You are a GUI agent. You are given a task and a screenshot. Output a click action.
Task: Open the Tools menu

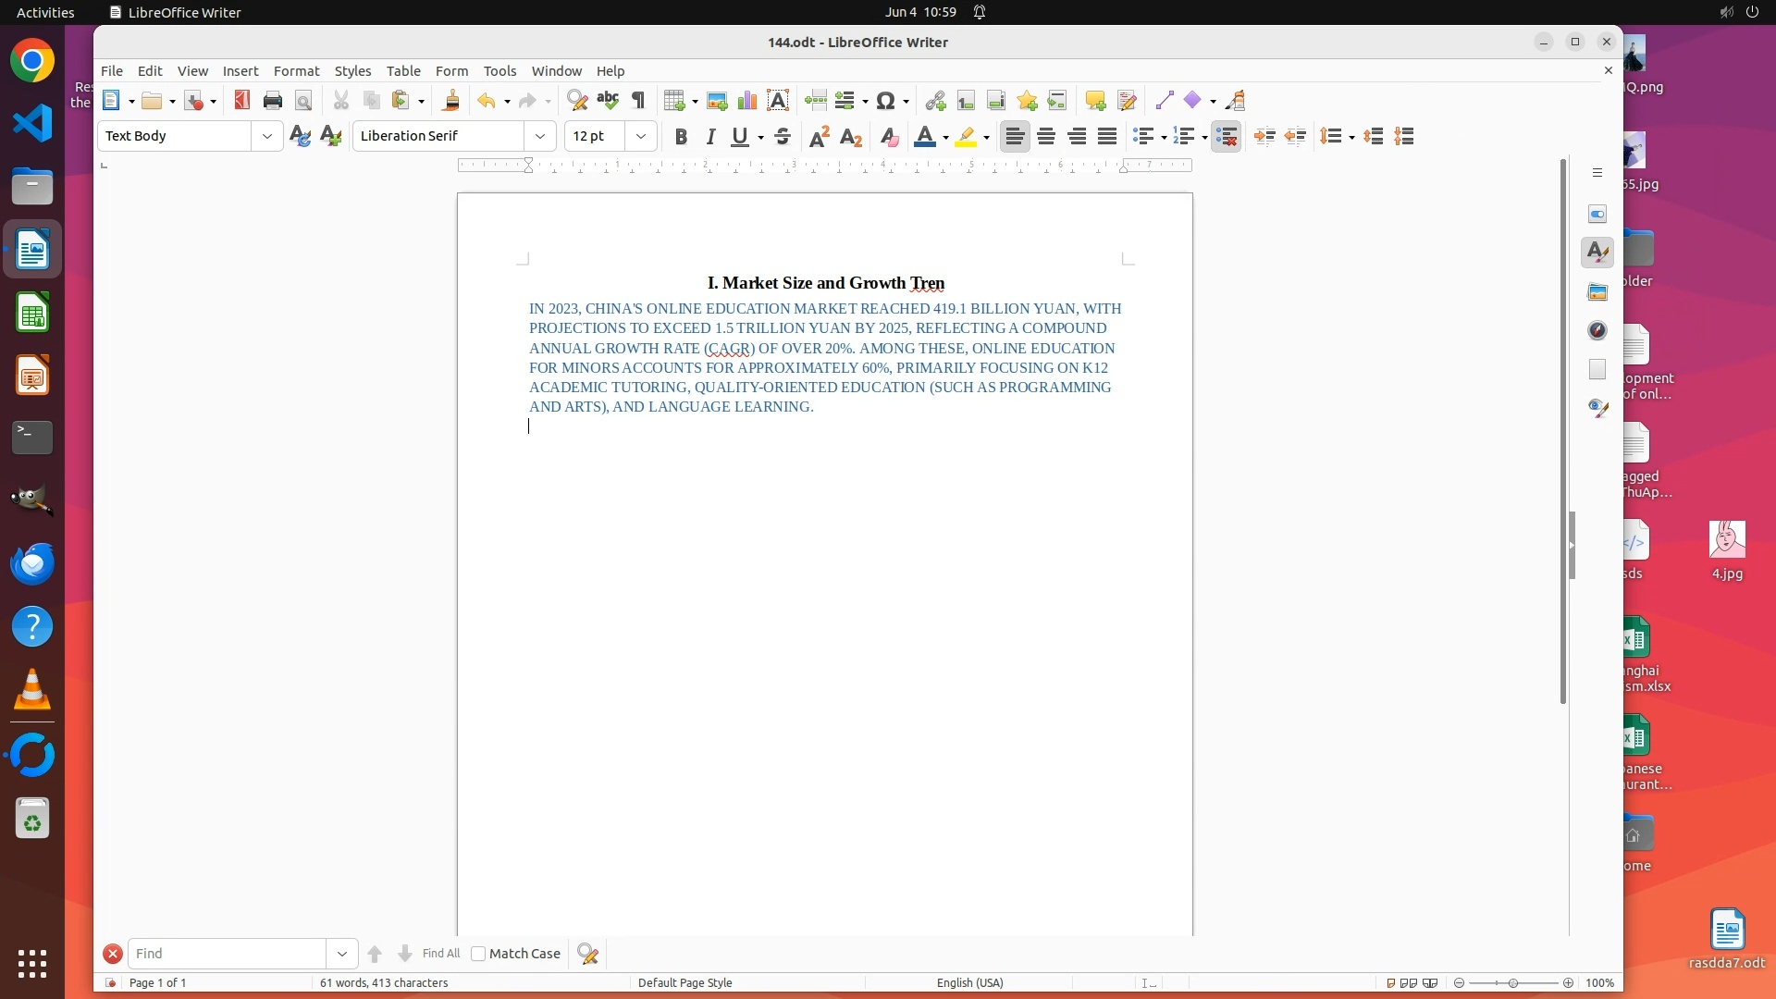click(499, 71)
